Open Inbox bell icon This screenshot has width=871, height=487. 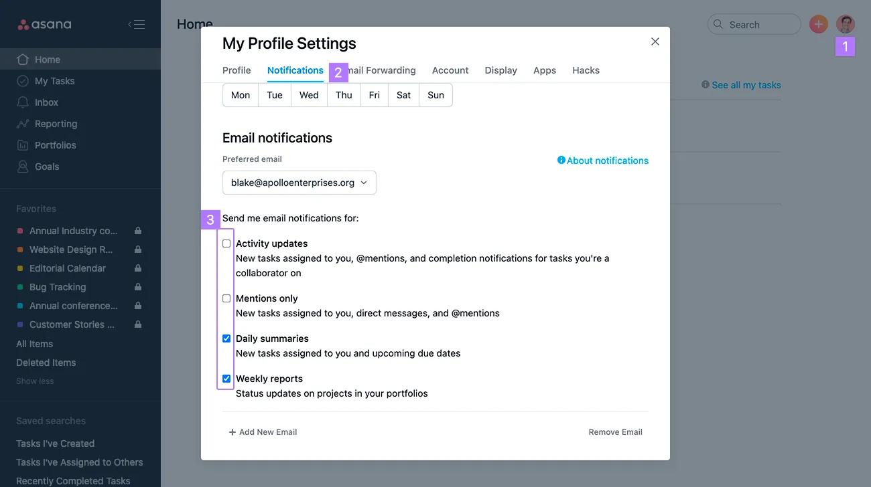(23, 102)
